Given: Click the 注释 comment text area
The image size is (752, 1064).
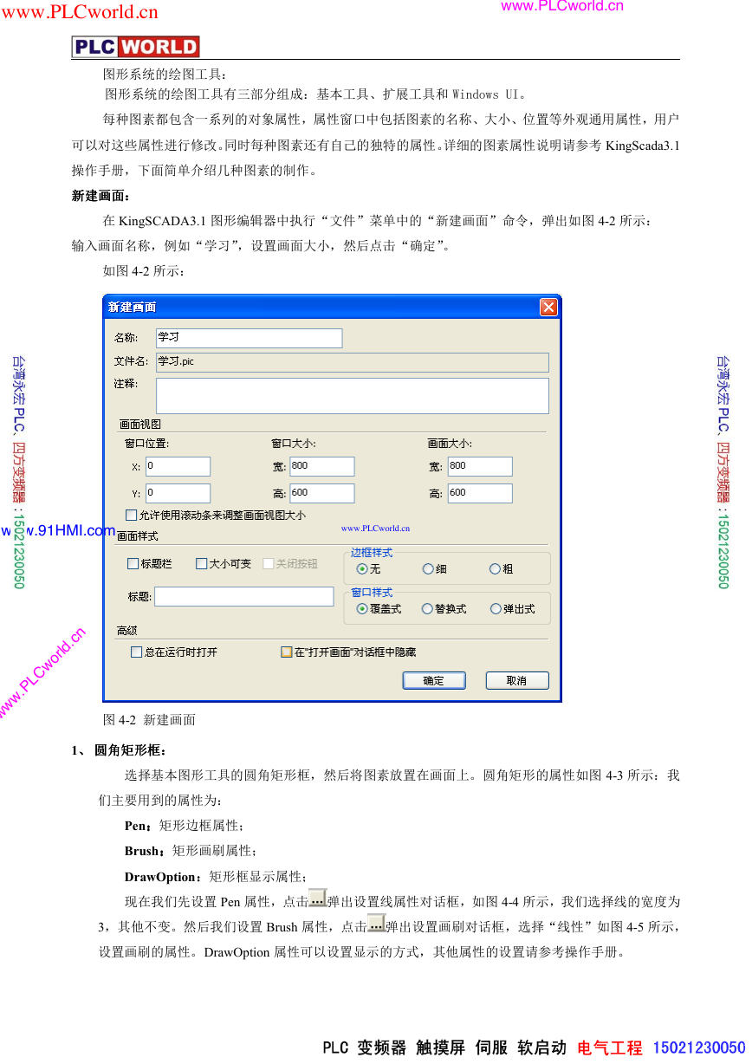Looking at the screenshot, I should [352, 395].
